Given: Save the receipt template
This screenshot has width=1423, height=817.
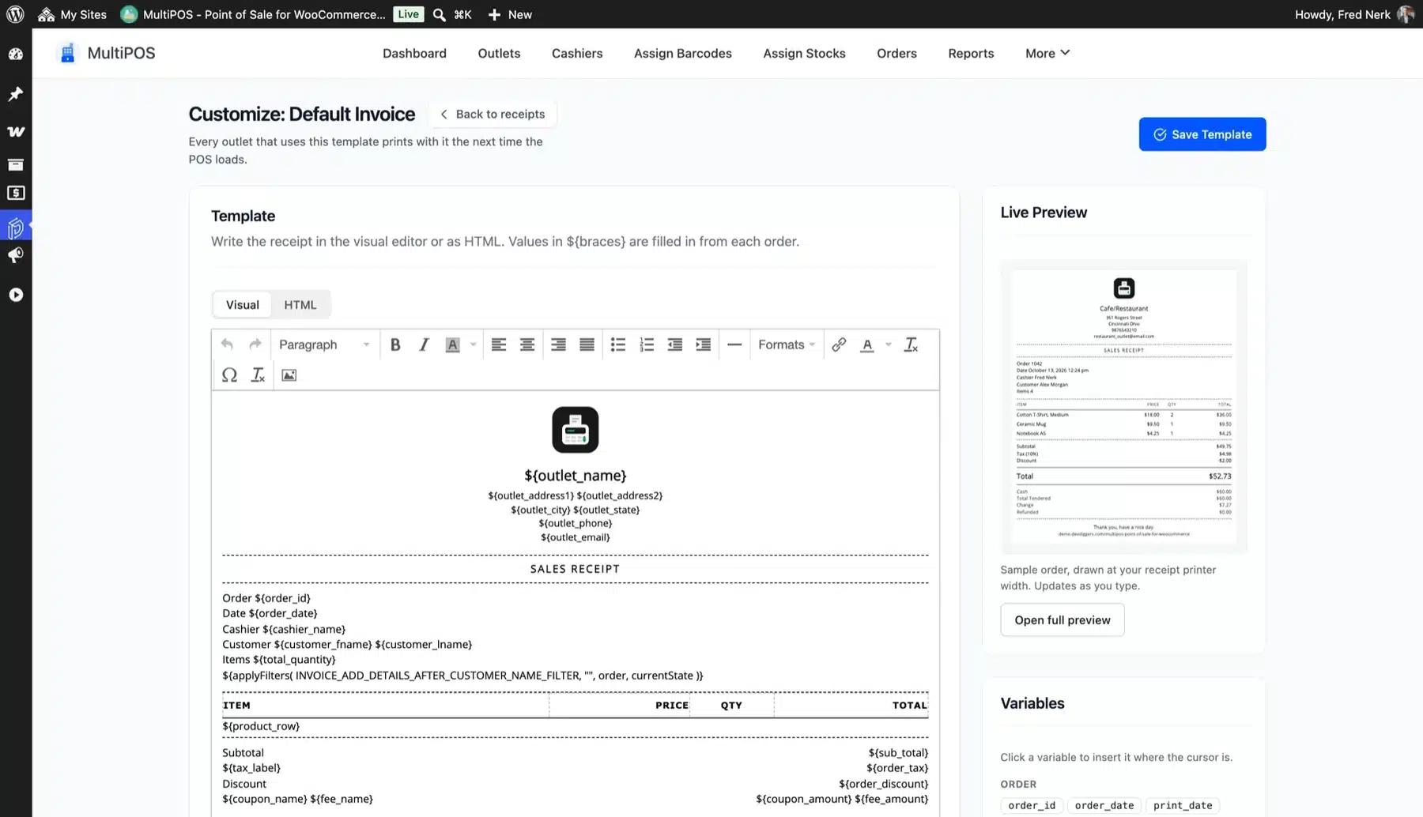Looking at the screenshot, I should [1202, 134].
